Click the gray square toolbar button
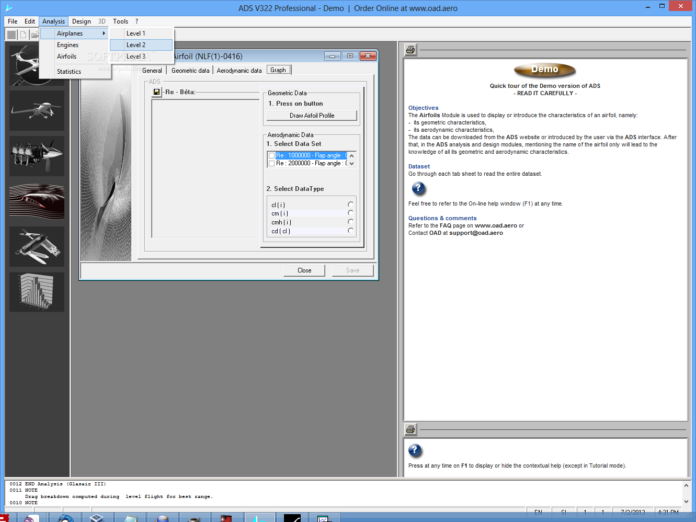The height and width of the screenshot is (522, 696). 12,35
